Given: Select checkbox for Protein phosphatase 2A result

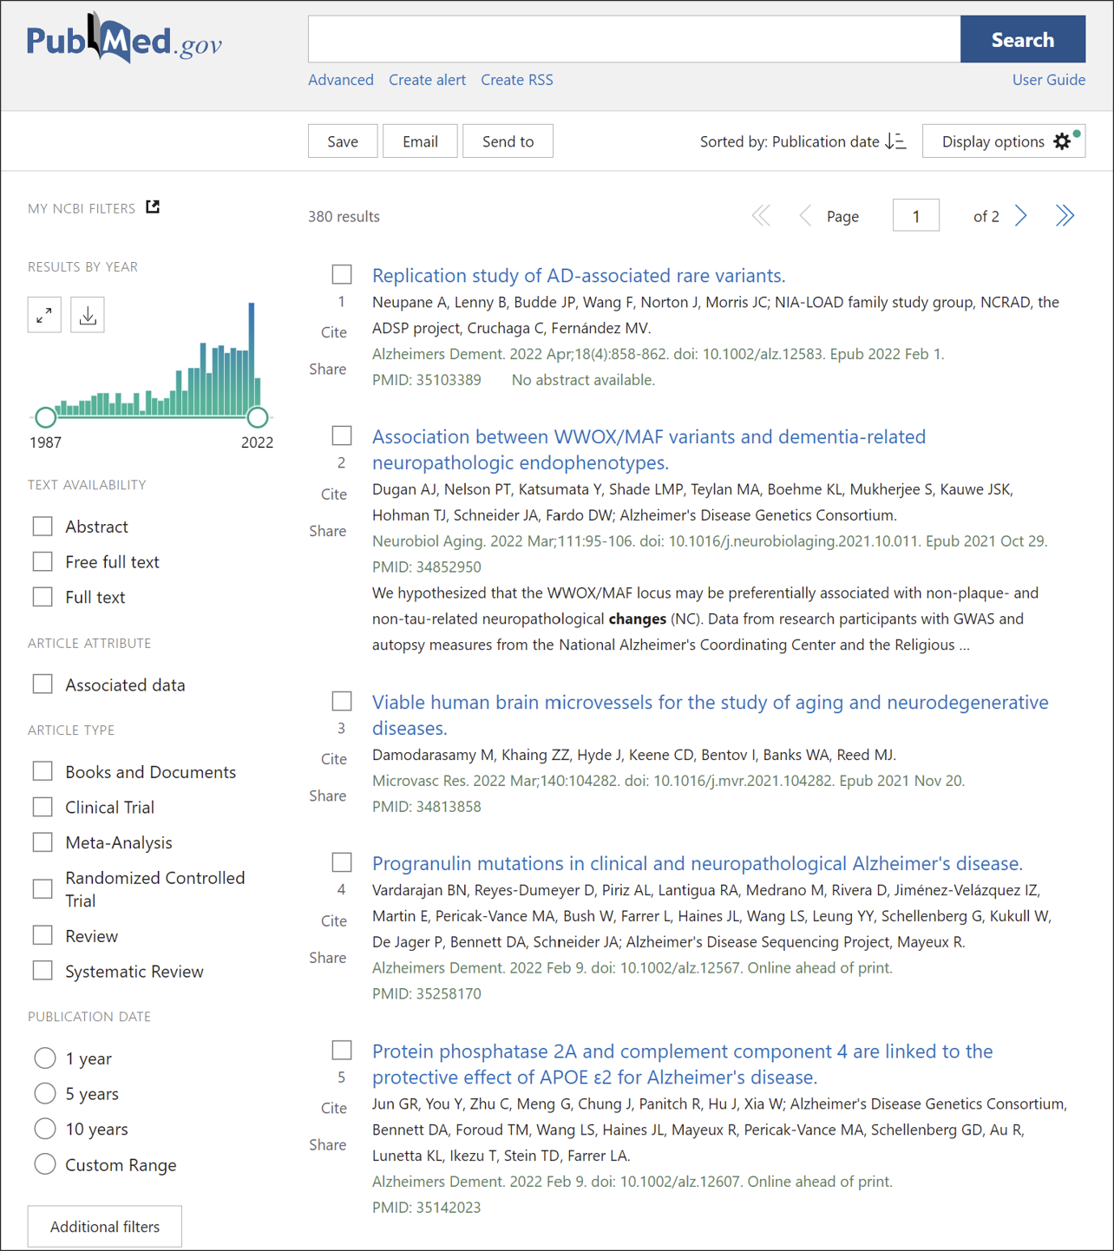Looking at the screenshot, I should click(x=342, y=1051).
